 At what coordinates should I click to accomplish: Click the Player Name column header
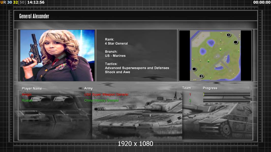tap(32, 88)
